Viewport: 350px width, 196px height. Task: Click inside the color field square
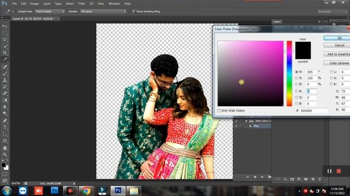pos(250,73)
